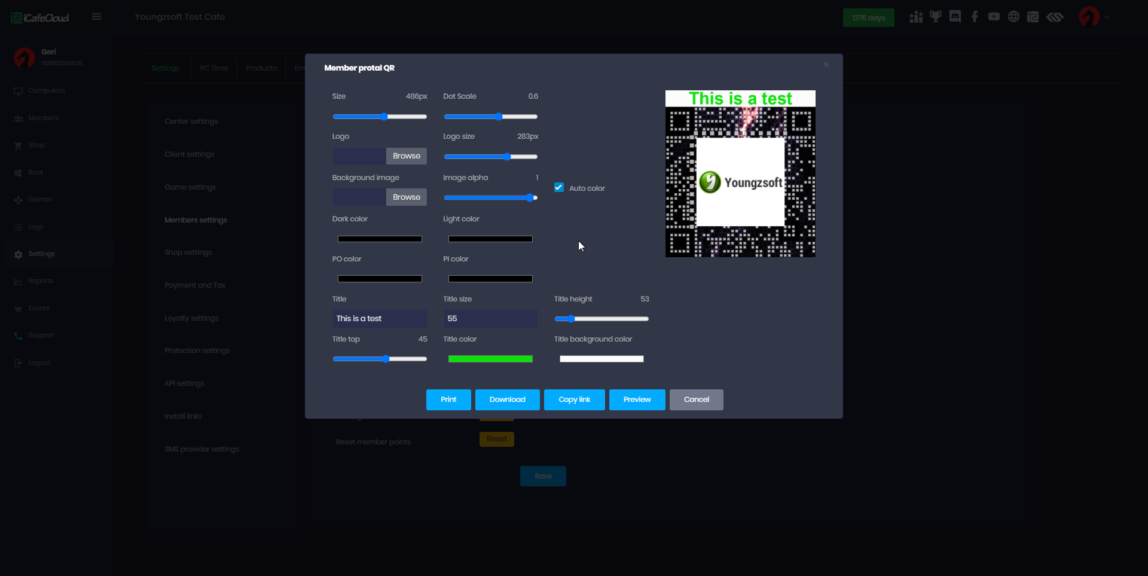1148x576 pixels.
Task: Open the iCafe logo icon in the header
Action: pyautogui.click(x=1033, y=17)
